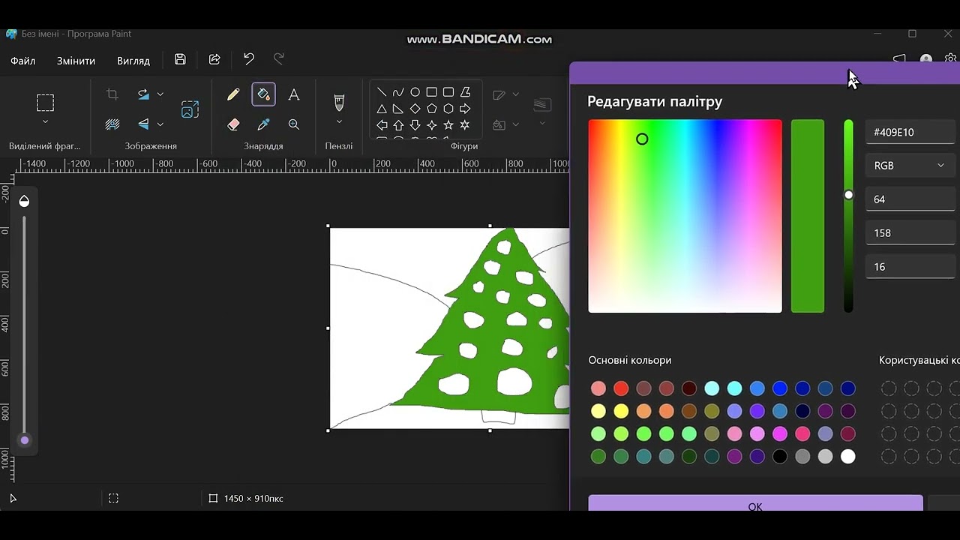Click the zoom-in droplet icon above slider
Screen dimensions: 960x540
click(x=24, y=201)
